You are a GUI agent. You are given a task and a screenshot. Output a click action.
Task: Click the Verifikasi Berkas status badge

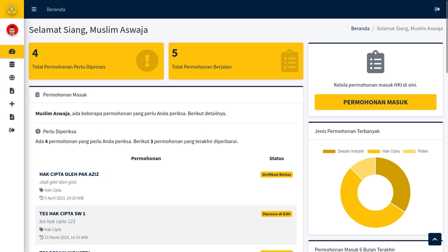277,175
